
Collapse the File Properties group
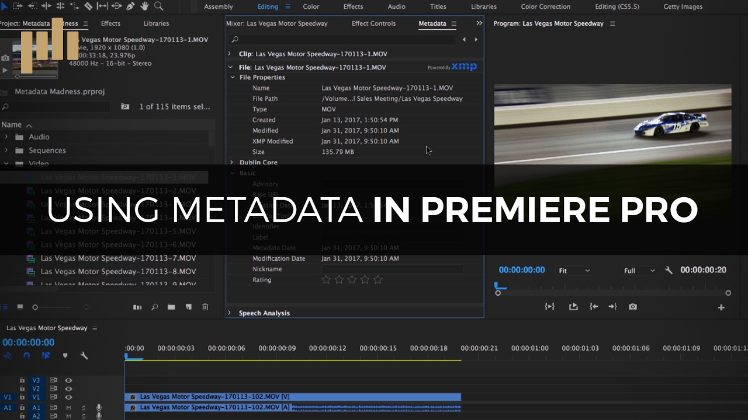tap(232, 78)
